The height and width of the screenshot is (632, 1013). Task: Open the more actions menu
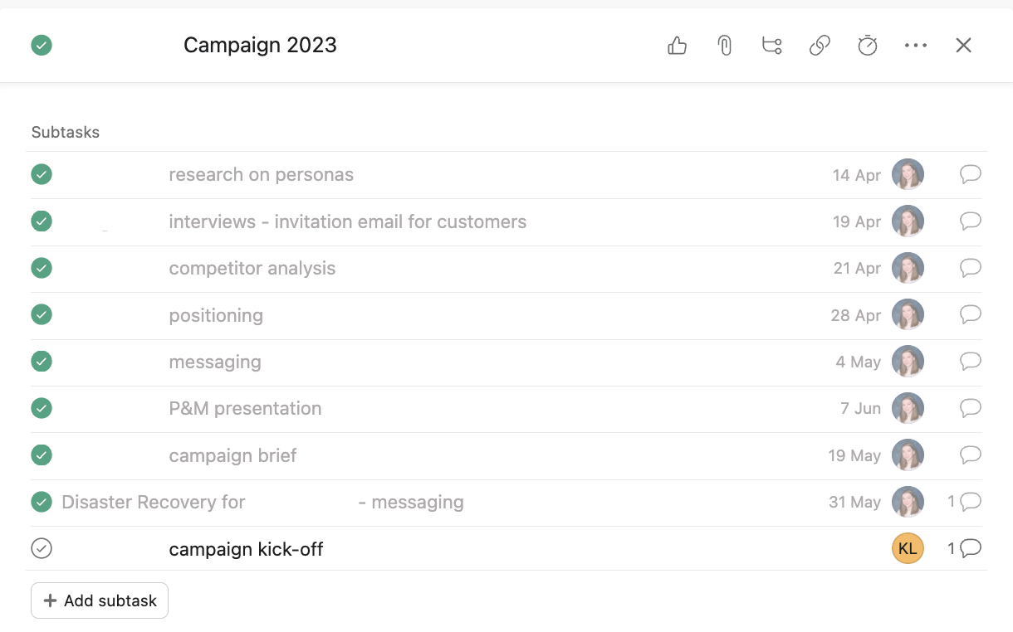click(x=916, y=46)
